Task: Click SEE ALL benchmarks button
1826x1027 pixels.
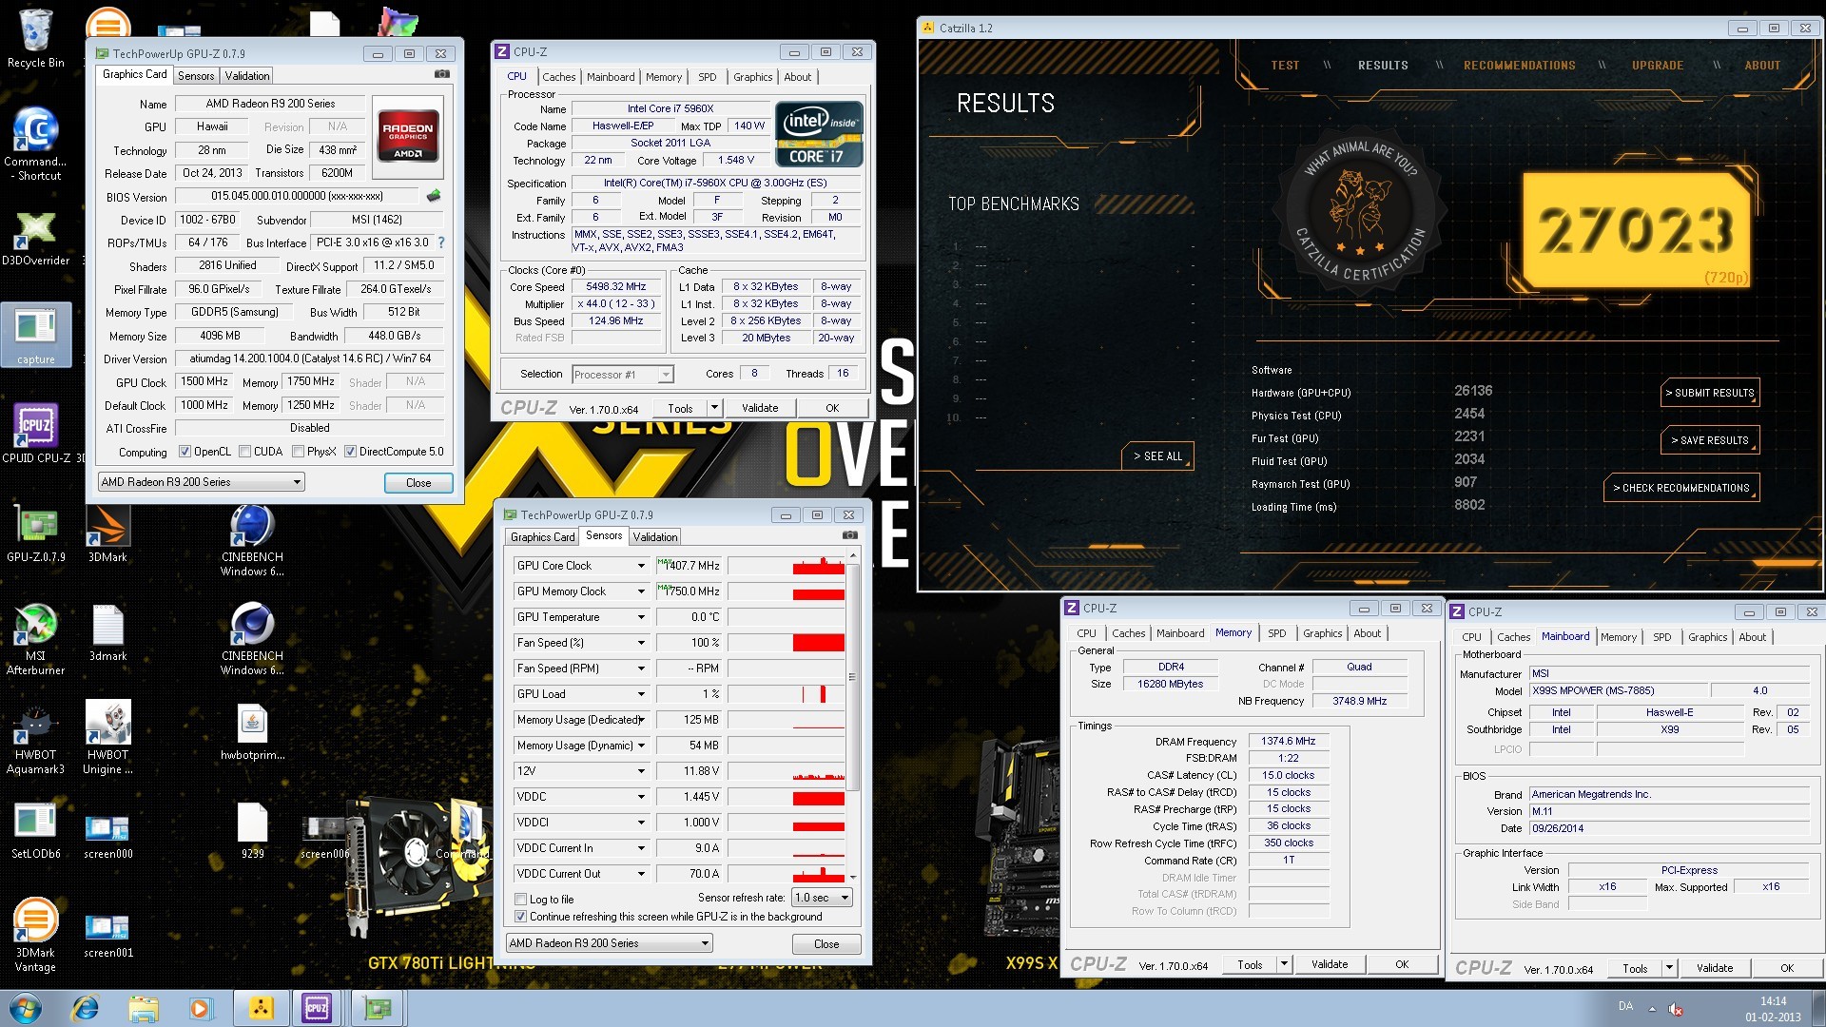Action: (1157, 456)
